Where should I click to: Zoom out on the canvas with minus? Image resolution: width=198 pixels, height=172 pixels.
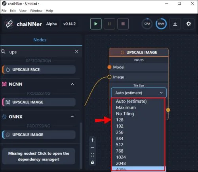93,147
